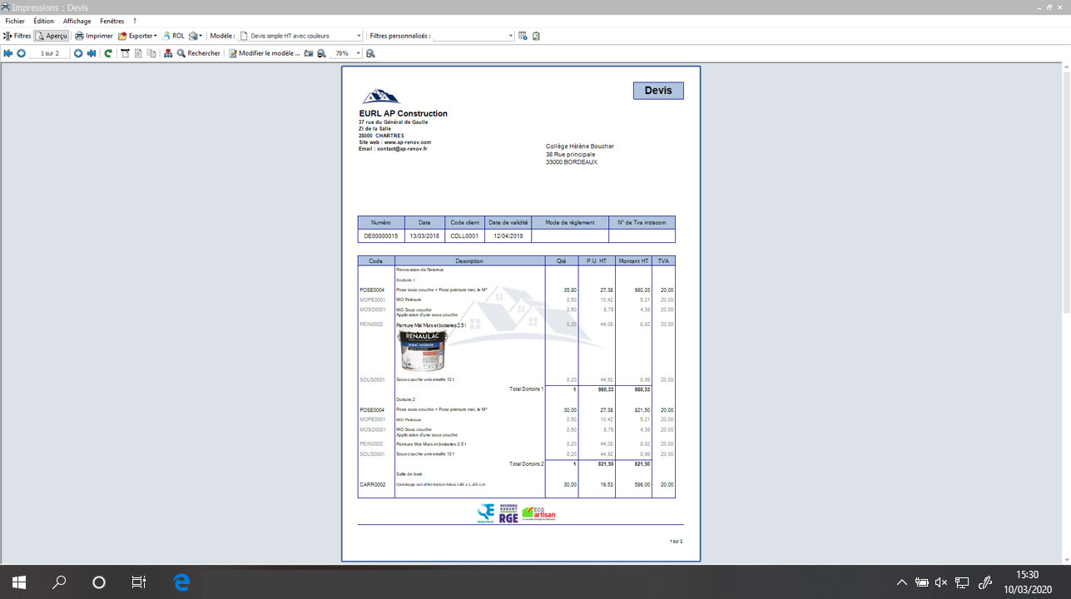This screenshot has height=599, width=1071.
Task: Refresh the preview with the green arrow
Action: (108, 53)
